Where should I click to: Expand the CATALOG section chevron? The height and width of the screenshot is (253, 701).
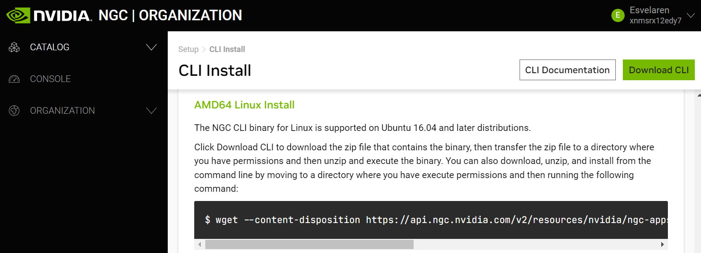(151, 47)
